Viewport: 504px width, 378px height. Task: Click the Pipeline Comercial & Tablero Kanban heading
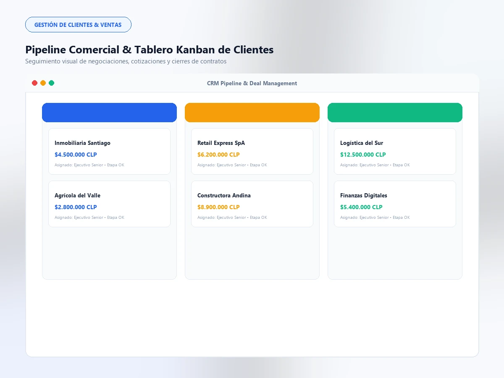tap(150, 50)
